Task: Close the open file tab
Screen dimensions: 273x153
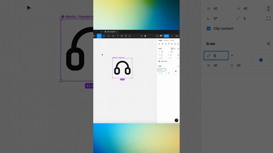Action: coord(117,32)
